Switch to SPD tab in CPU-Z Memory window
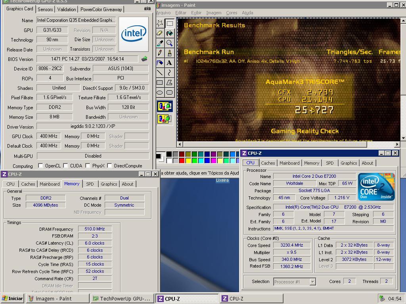Screen dimensions: 406x304 click(90, 184)
